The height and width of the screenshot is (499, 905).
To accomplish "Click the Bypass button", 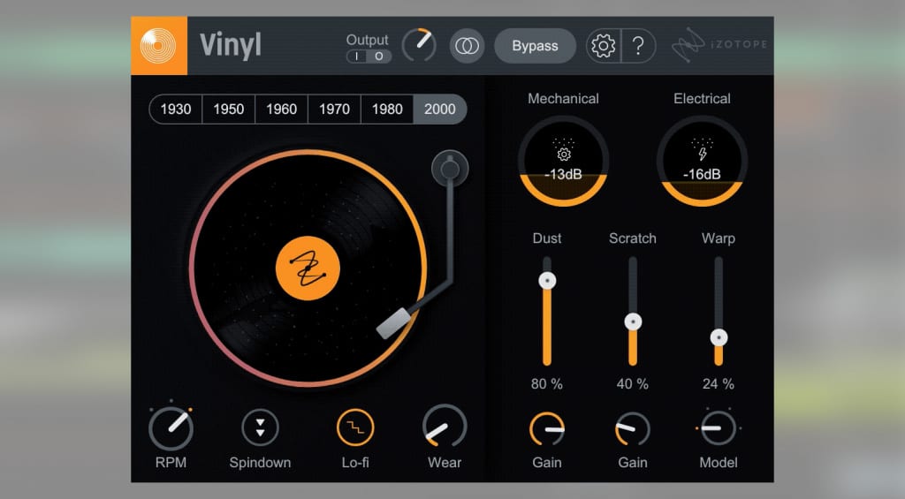I will click(x=535, y=46).
